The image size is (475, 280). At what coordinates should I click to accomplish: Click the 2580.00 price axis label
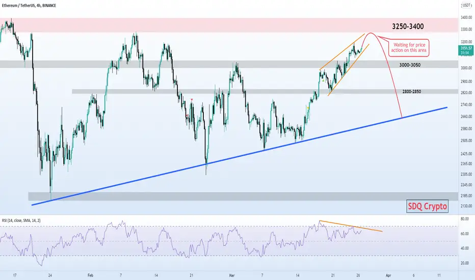466,129
